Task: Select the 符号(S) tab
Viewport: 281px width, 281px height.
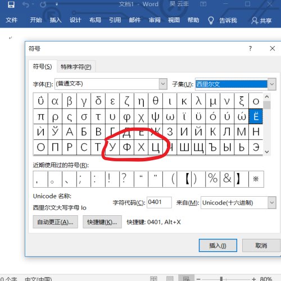Action: [x=43, y=66]
